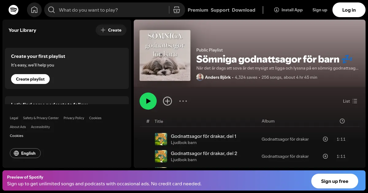368x193 pixels.
Task: Open the Download menu item
Action: tap(243, 10)
